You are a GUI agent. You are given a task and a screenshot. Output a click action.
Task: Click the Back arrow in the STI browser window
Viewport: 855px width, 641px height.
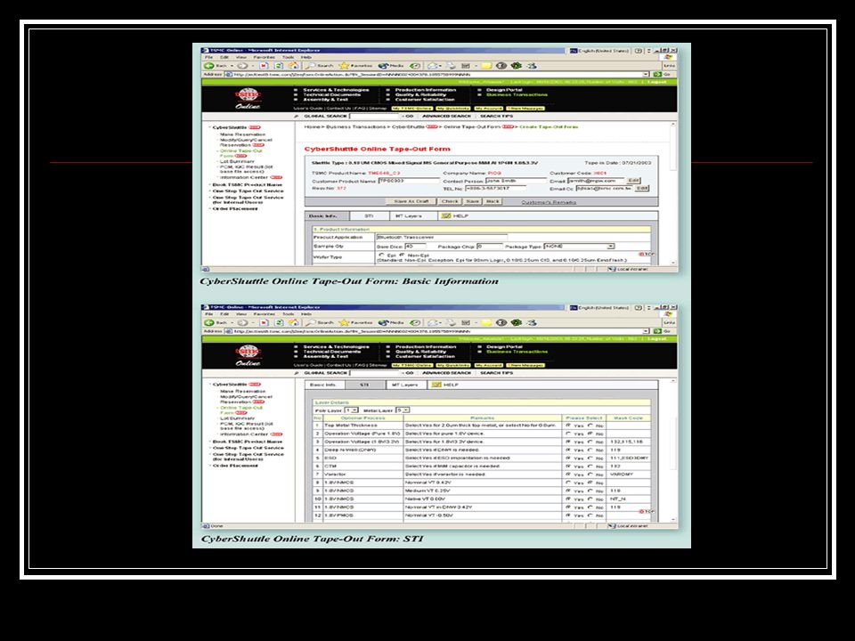(x=208, y=322)
